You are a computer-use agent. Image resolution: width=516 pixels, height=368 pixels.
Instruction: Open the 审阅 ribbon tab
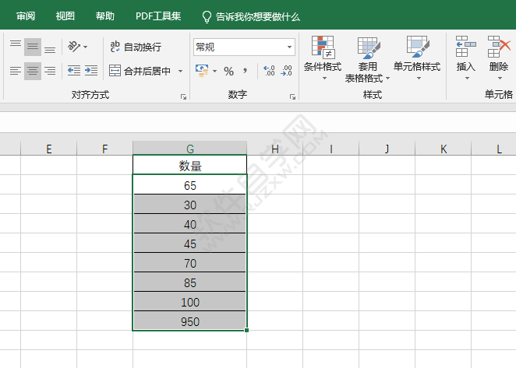26,16
